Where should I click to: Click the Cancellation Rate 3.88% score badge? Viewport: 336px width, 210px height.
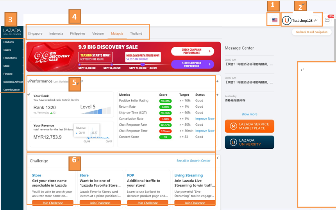coord(165,119)
